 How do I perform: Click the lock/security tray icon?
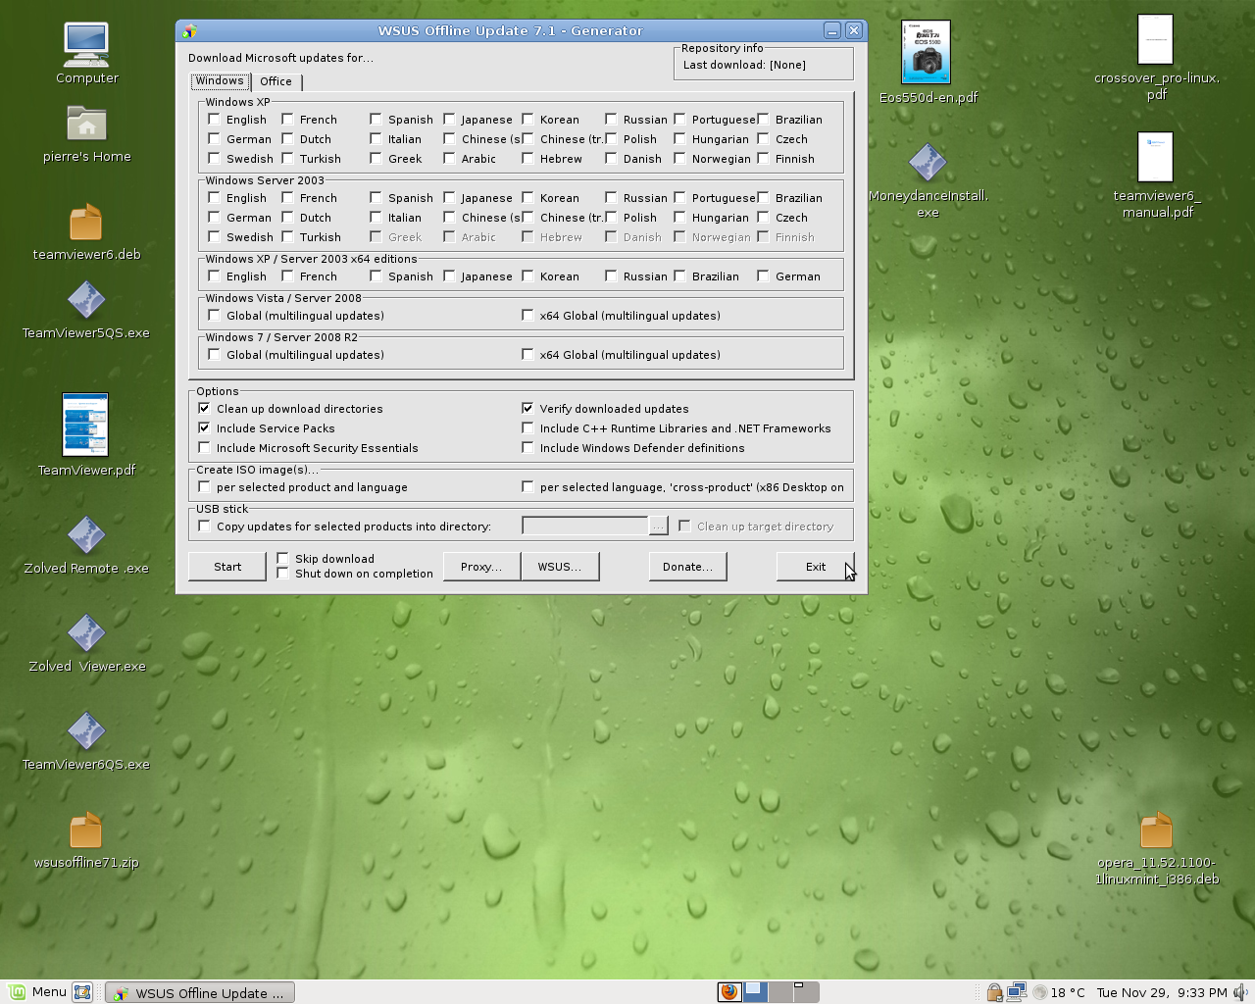click(x=994, y=992)
